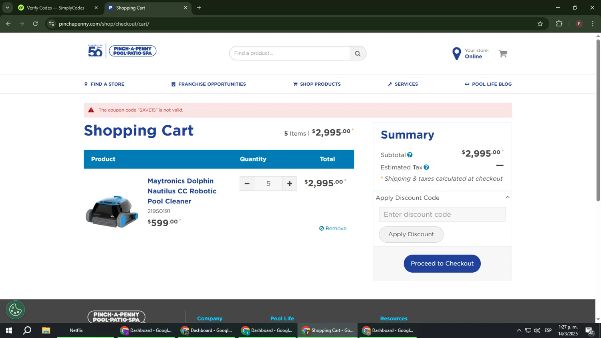Close the Verify Codes SimplyCodes tab
601x338 pixels.
click(x=96, y=8)
